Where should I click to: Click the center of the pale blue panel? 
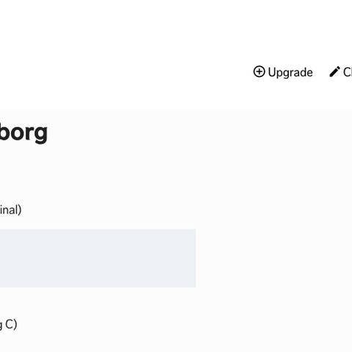point(98,258)
